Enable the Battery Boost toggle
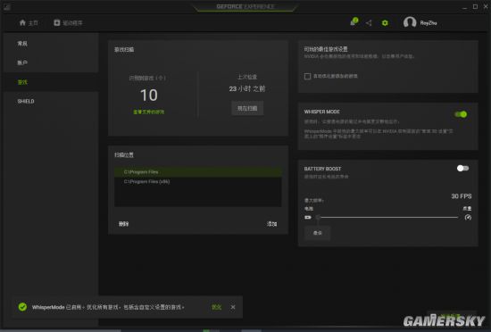This screenshot has height=332, width=491. point(462,169)
